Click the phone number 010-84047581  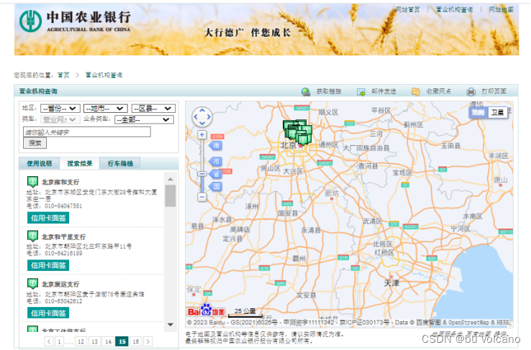coord(63,206)
